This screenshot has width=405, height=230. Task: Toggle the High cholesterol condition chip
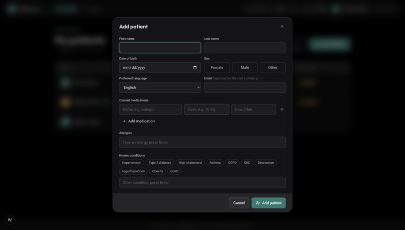[190, 163]
